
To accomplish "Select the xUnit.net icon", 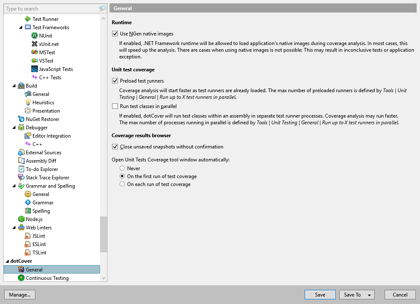I will pos(35,44).
